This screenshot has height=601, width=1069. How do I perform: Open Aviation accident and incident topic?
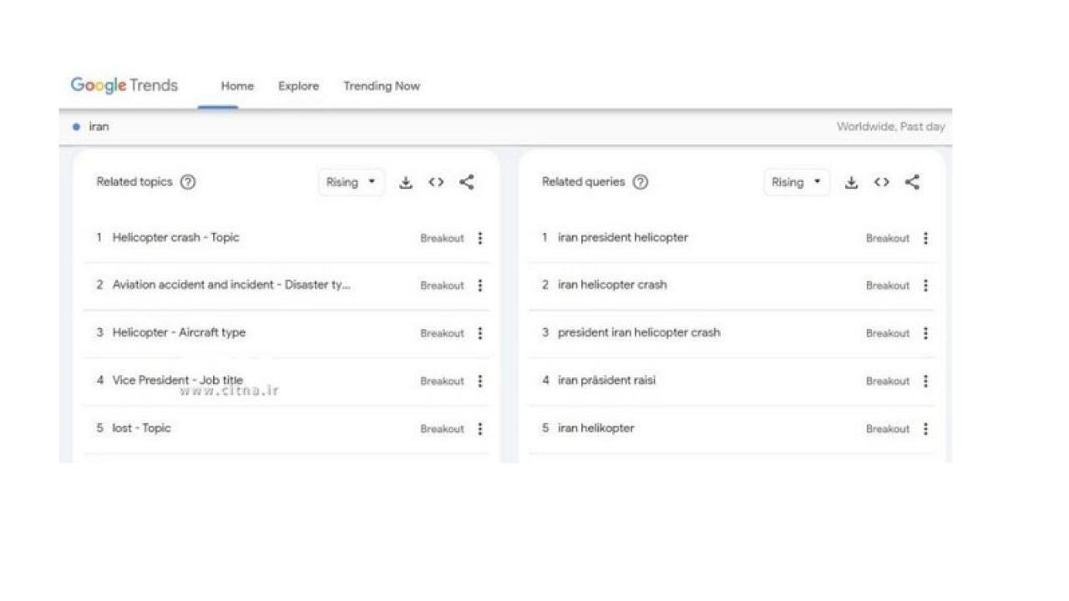coord(231,285)
